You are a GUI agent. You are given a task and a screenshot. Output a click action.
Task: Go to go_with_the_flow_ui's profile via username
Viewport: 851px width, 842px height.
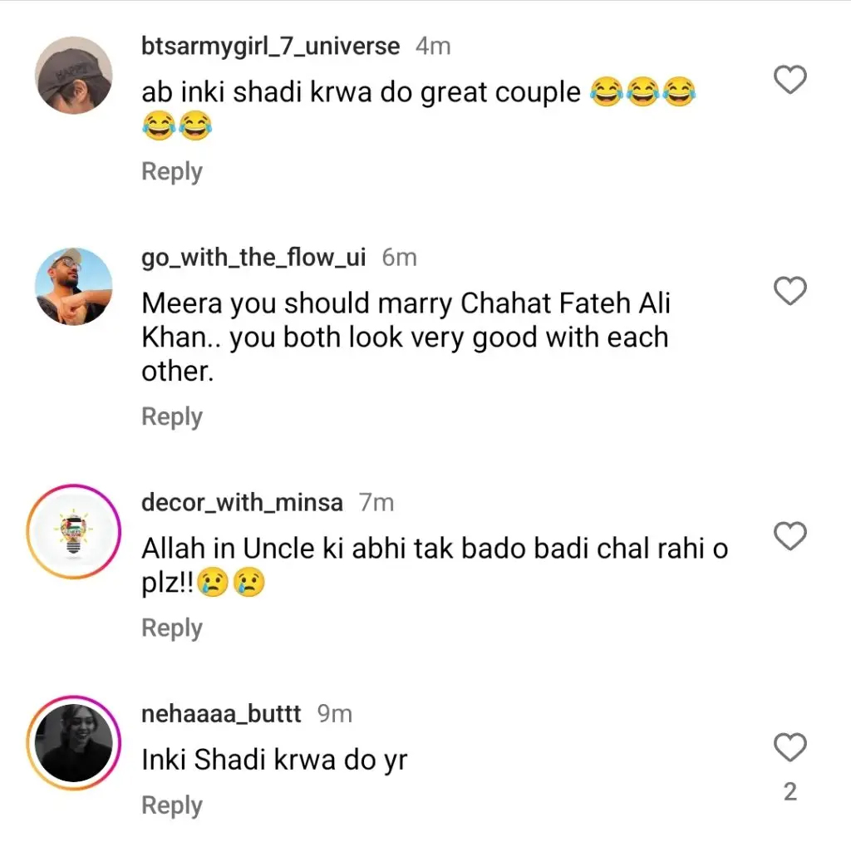[253, 258]
